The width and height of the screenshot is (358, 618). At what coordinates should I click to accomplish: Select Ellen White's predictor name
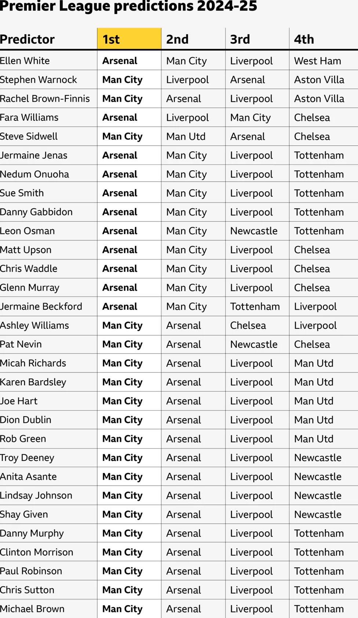(x=25, y=61)
